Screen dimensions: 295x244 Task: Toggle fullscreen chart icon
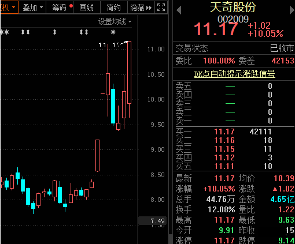click(x=161, y=7)
